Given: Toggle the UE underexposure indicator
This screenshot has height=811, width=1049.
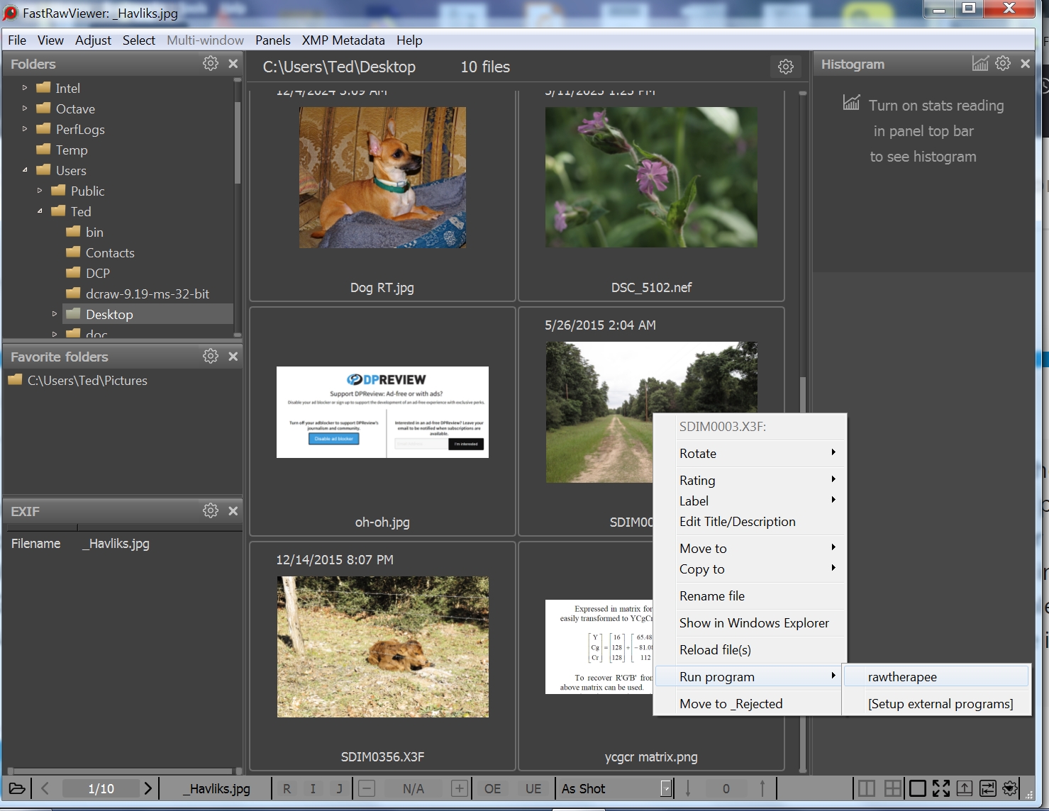Looking at the screenshot, I should [x=533, y=788].
